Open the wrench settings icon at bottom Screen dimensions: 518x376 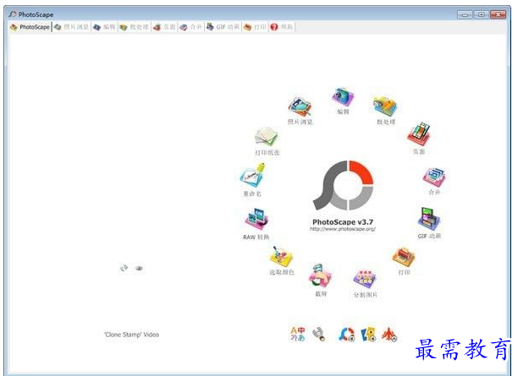319,334
